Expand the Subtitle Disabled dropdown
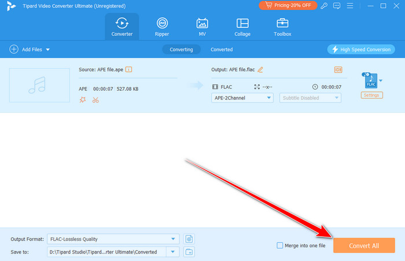Screen dimensions: 405x261 tap(310, 98)
